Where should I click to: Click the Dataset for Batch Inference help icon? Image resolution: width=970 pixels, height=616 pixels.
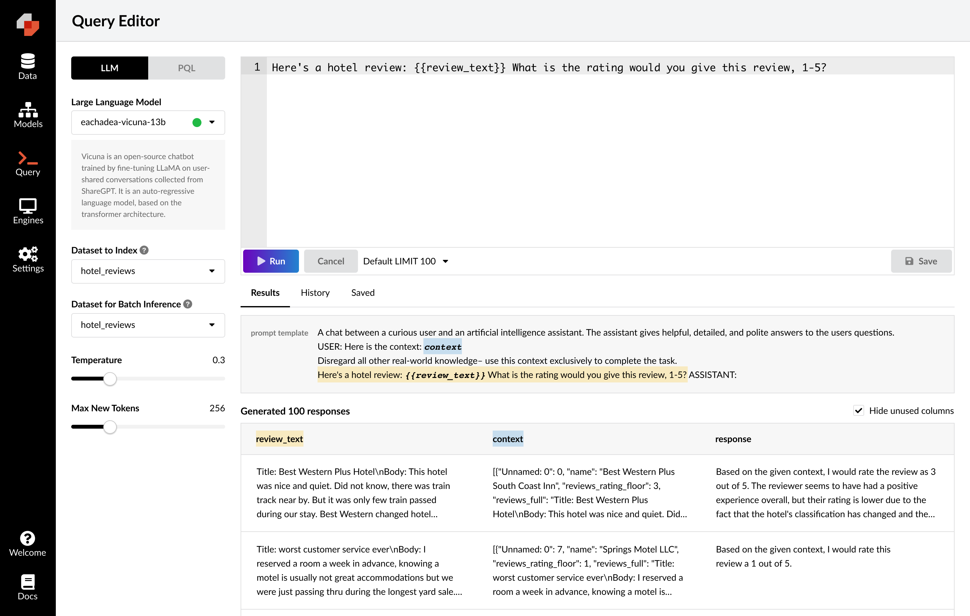click(x=187, y=304)
